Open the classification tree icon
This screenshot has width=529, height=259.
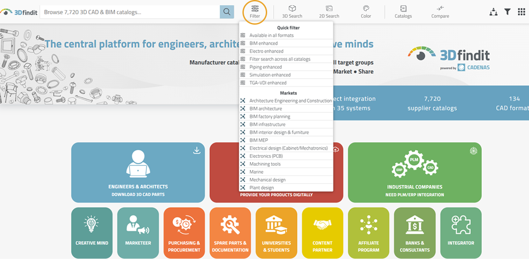tap(493, 12)
